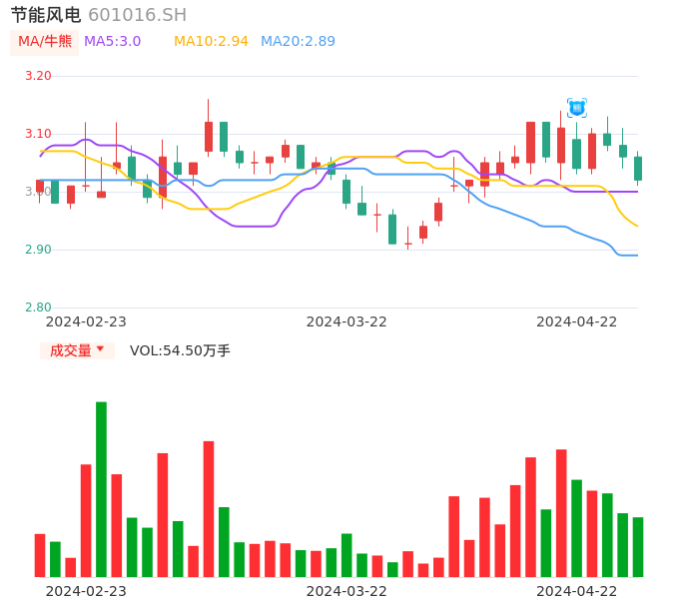Toggle the MA/牛熊 indicator button
The height and width of the screenshot is (605, 685).
coord(45,42)
